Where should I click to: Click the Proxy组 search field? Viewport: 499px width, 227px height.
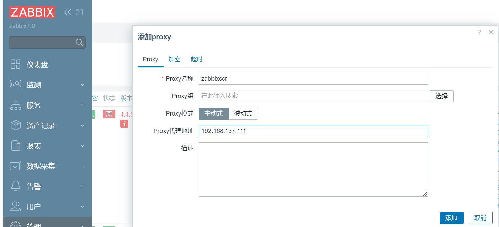tap(313, 96)
